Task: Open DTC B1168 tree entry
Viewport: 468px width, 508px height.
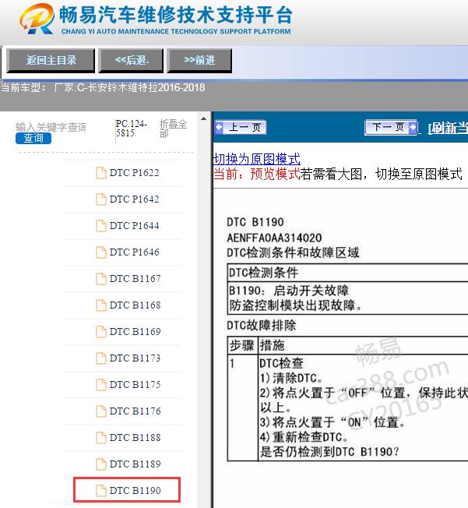Action: [x=135, y=305]
